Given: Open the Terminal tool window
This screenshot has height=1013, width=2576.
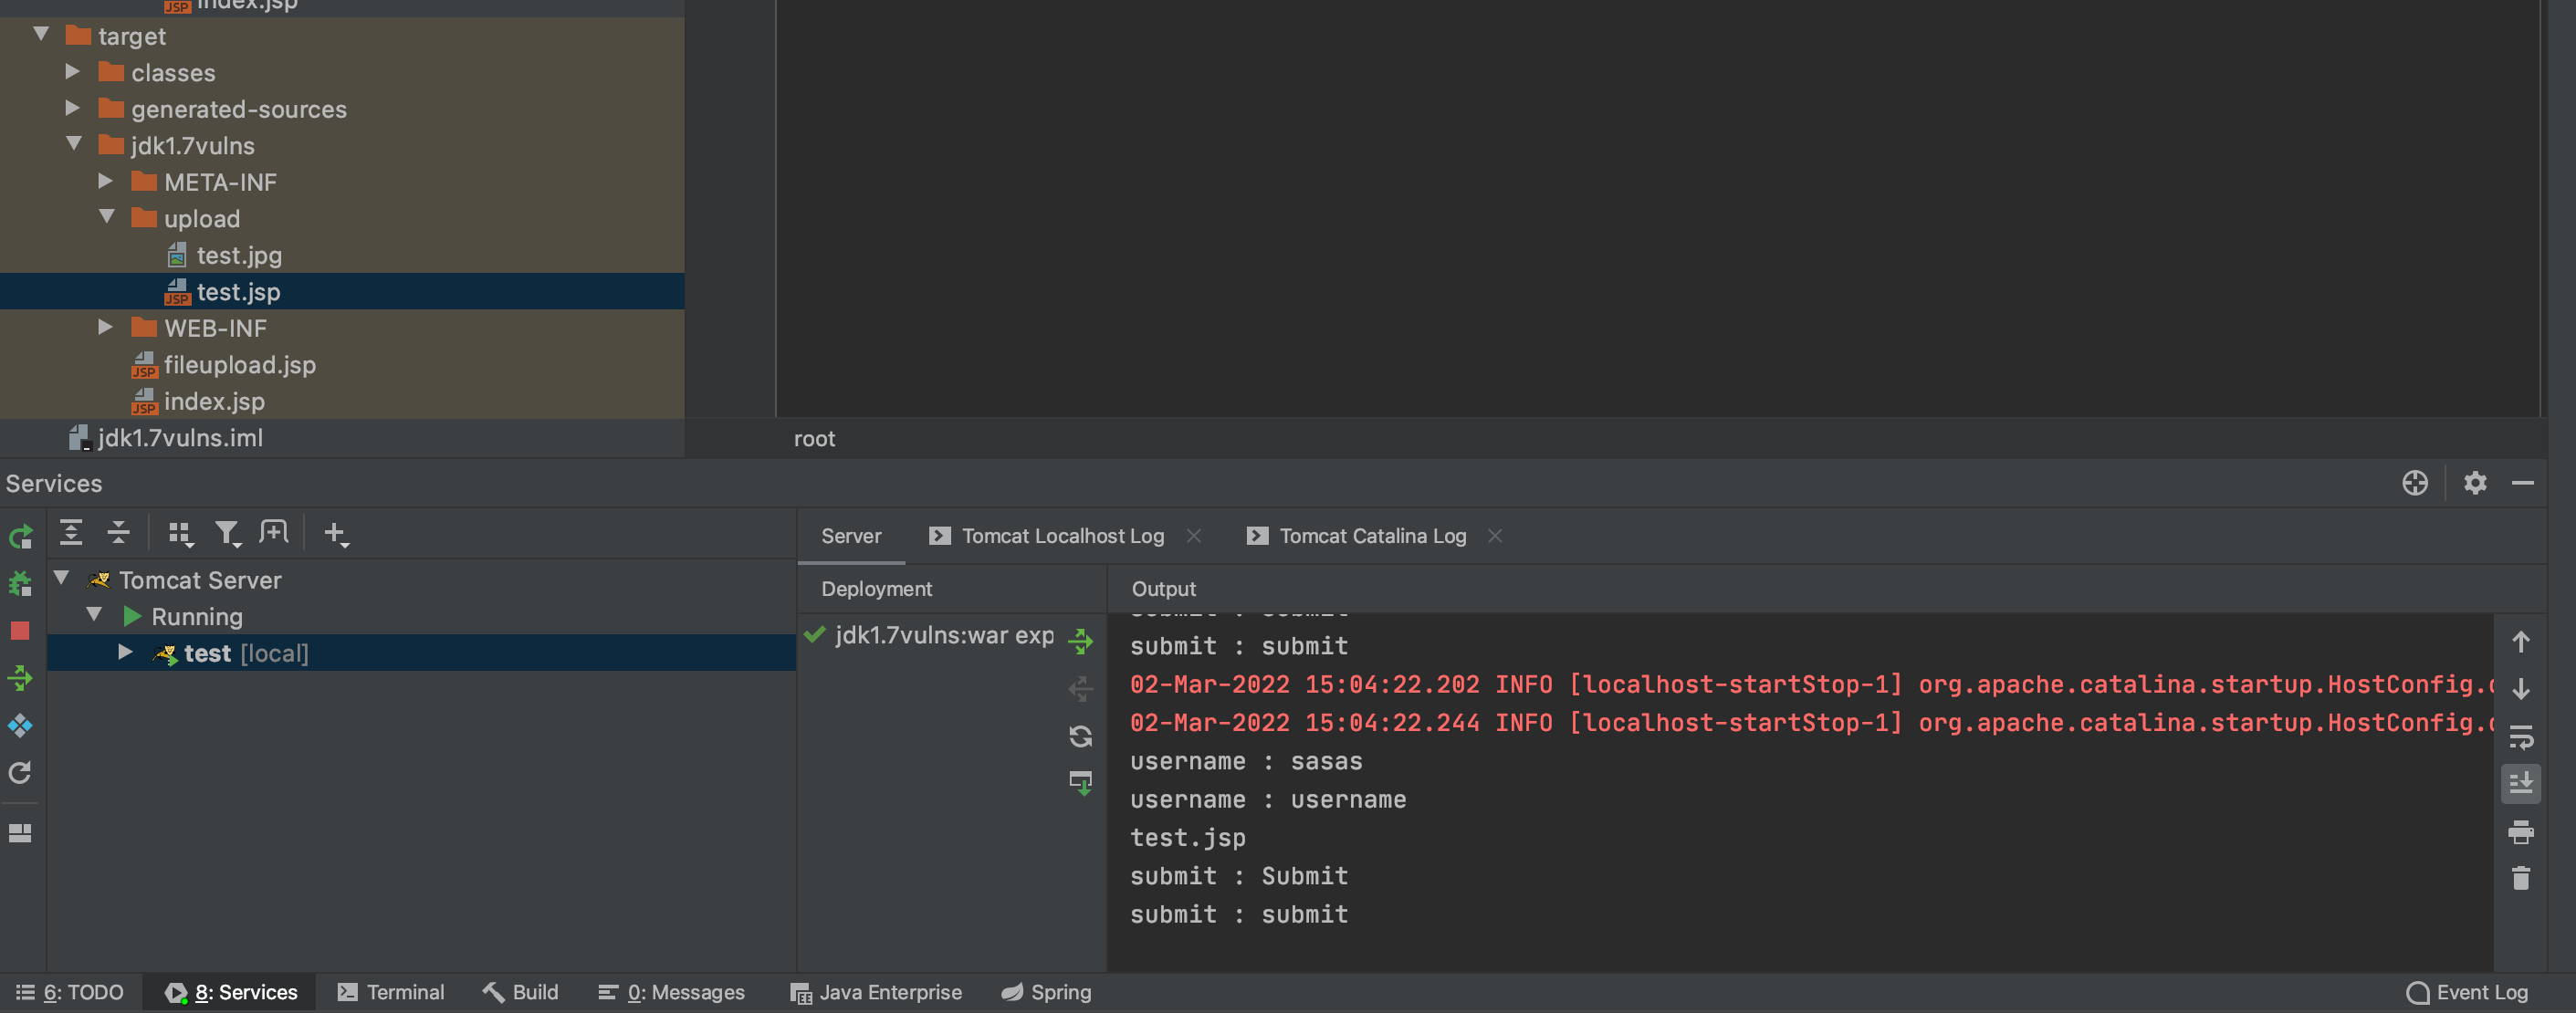Looking at the screenshot, I should pos(391,992).
